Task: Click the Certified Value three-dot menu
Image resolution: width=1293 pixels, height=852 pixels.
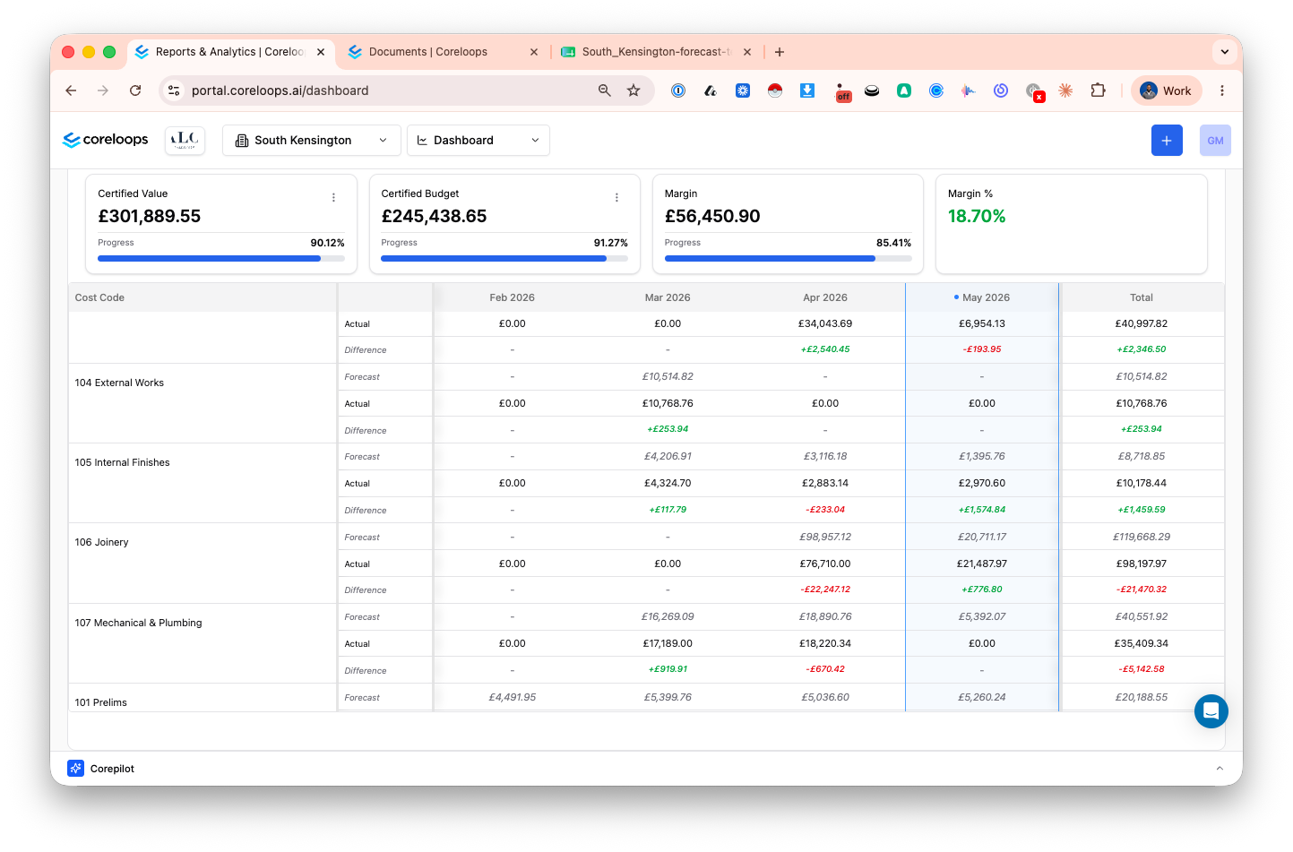Action: coord(333,198)
